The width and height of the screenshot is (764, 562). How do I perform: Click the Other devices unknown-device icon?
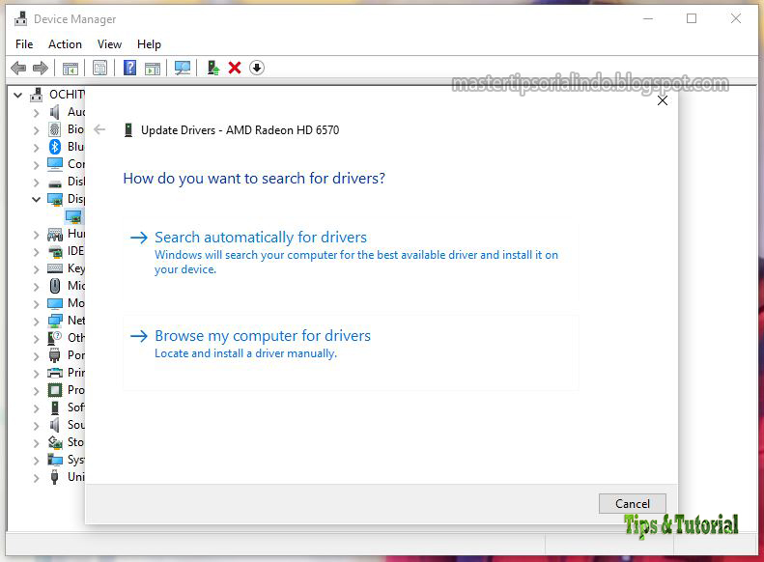coord(55,338)
